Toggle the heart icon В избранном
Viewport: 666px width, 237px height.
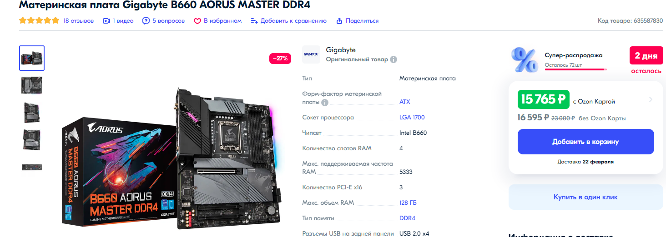pyautogui.click(x=197, y=21)
